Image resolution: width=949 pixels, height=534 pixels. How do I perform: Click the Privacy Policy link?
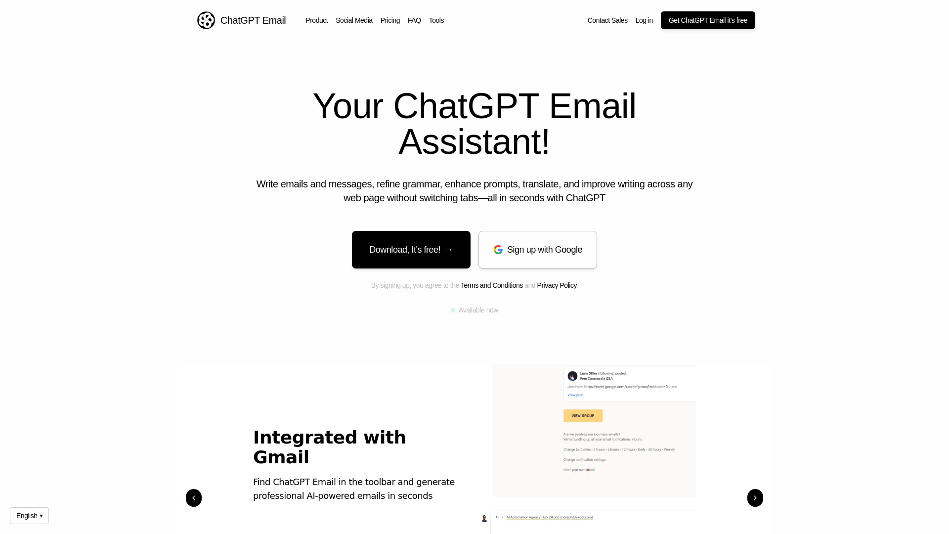(x=557, y=285)
